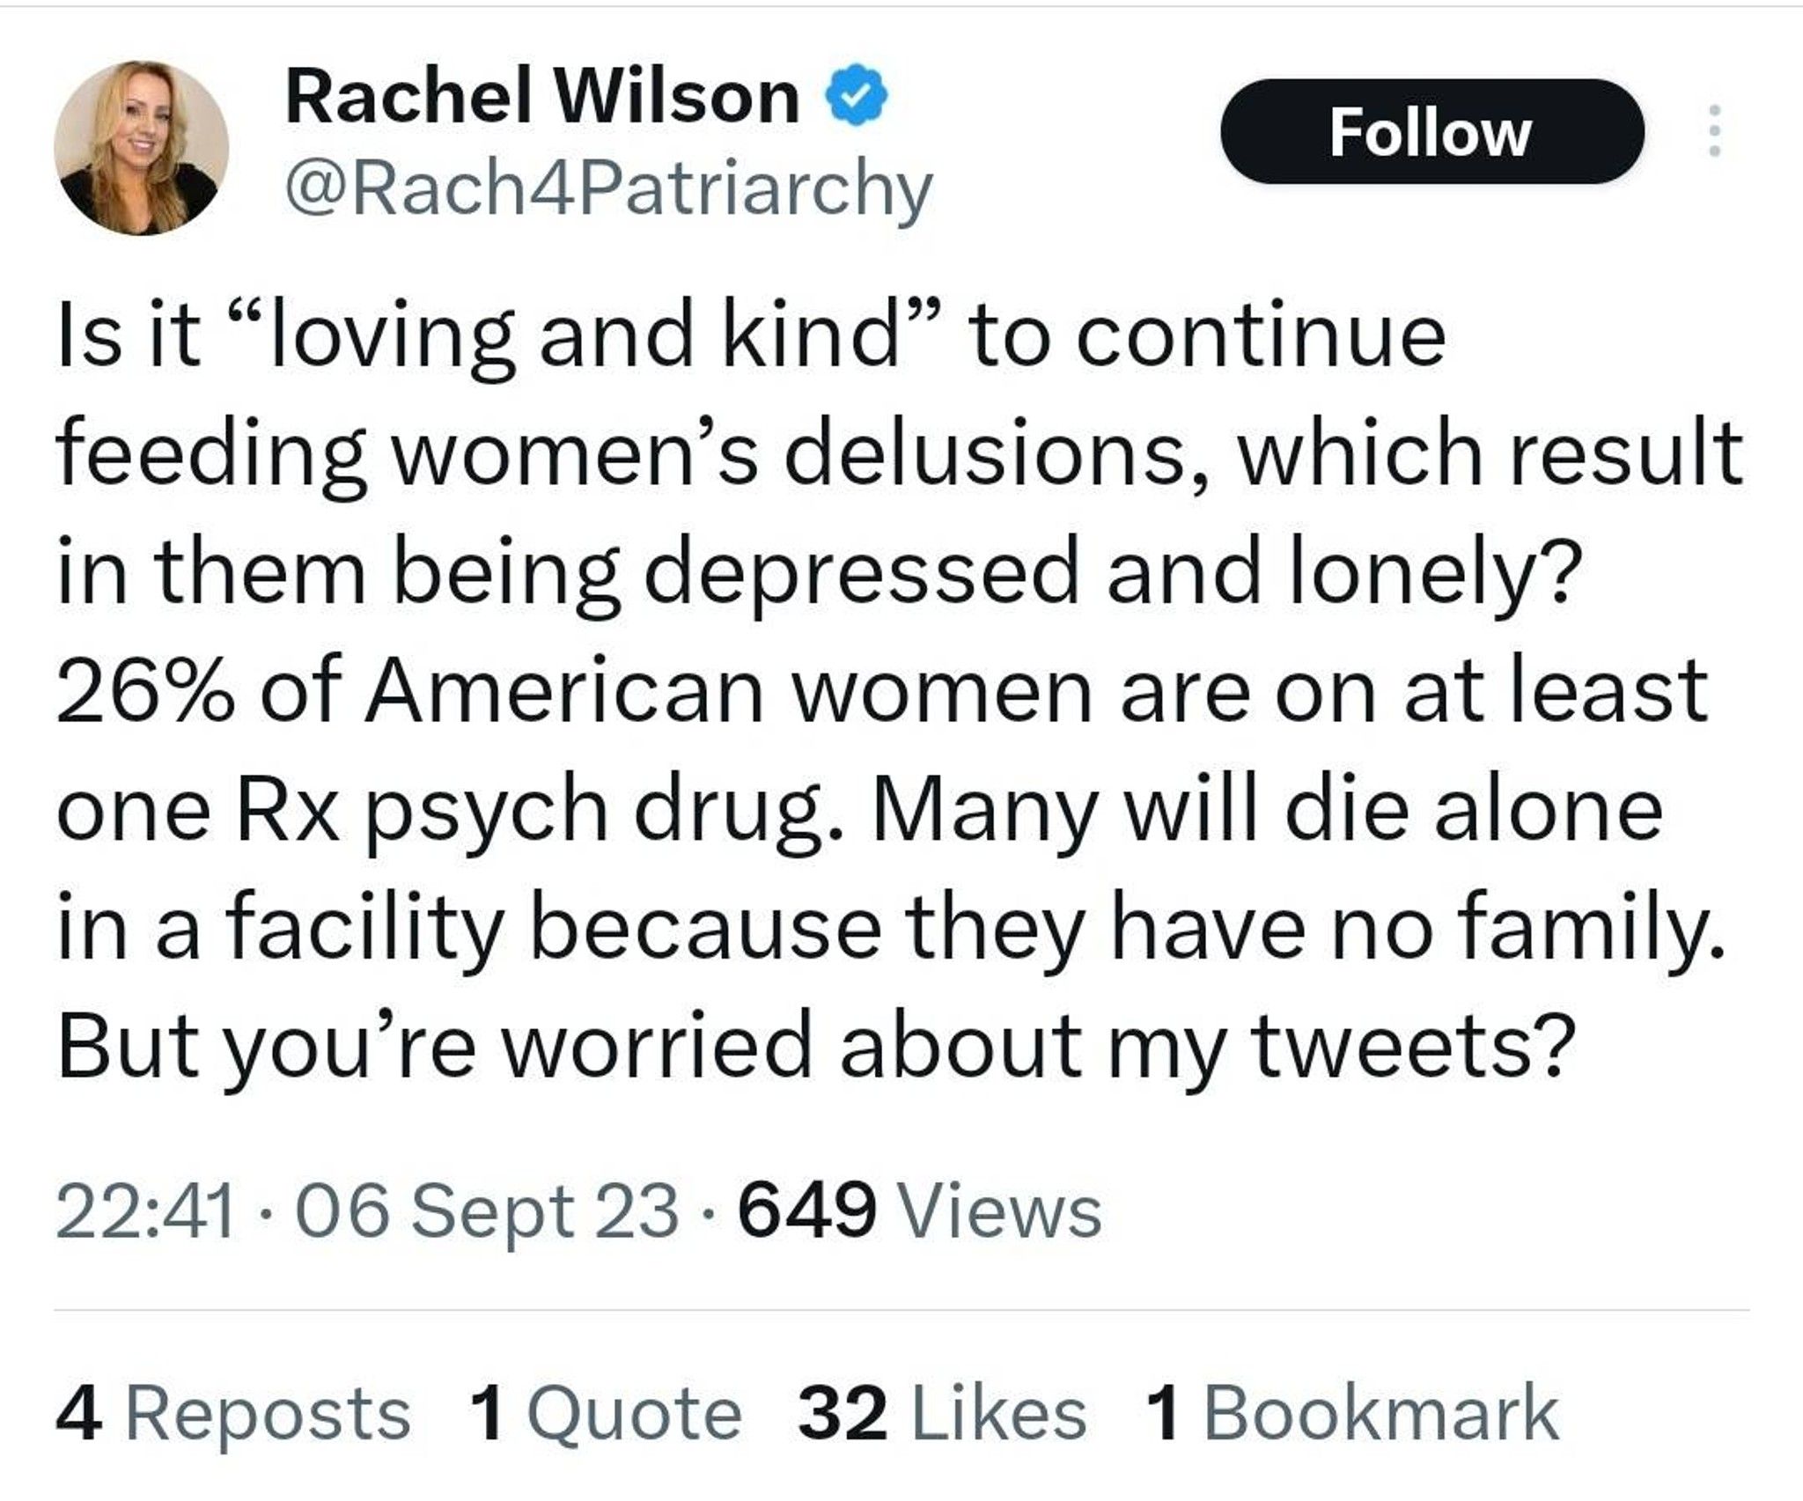
Task: Click the 22:41 post time
Action: (145, 1211)
